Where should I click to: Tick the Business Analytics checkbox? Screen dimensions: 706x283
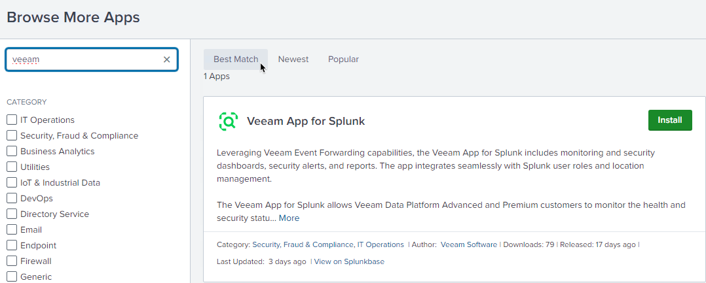pyautogui.click(x=12, y=151)
